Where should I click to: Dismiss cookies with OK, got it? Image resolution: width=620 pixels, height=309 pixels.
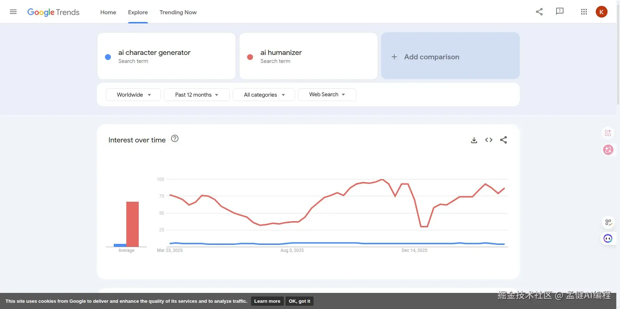(299, 301)
